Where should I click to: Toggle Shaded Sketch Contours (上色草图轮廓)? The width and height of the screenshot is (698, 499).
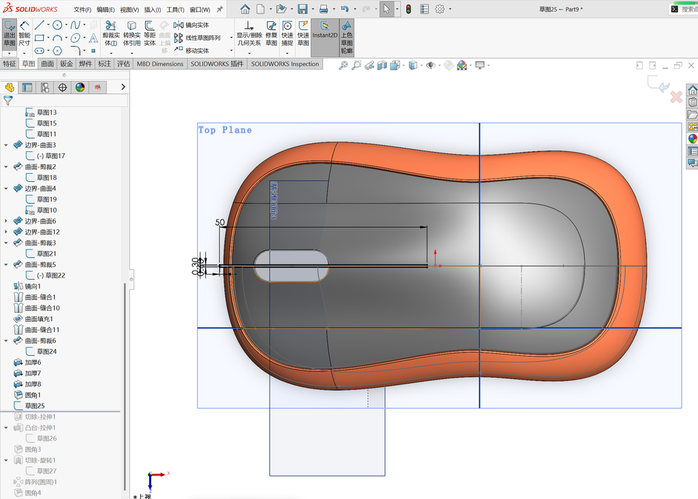(x=346, y=37)
